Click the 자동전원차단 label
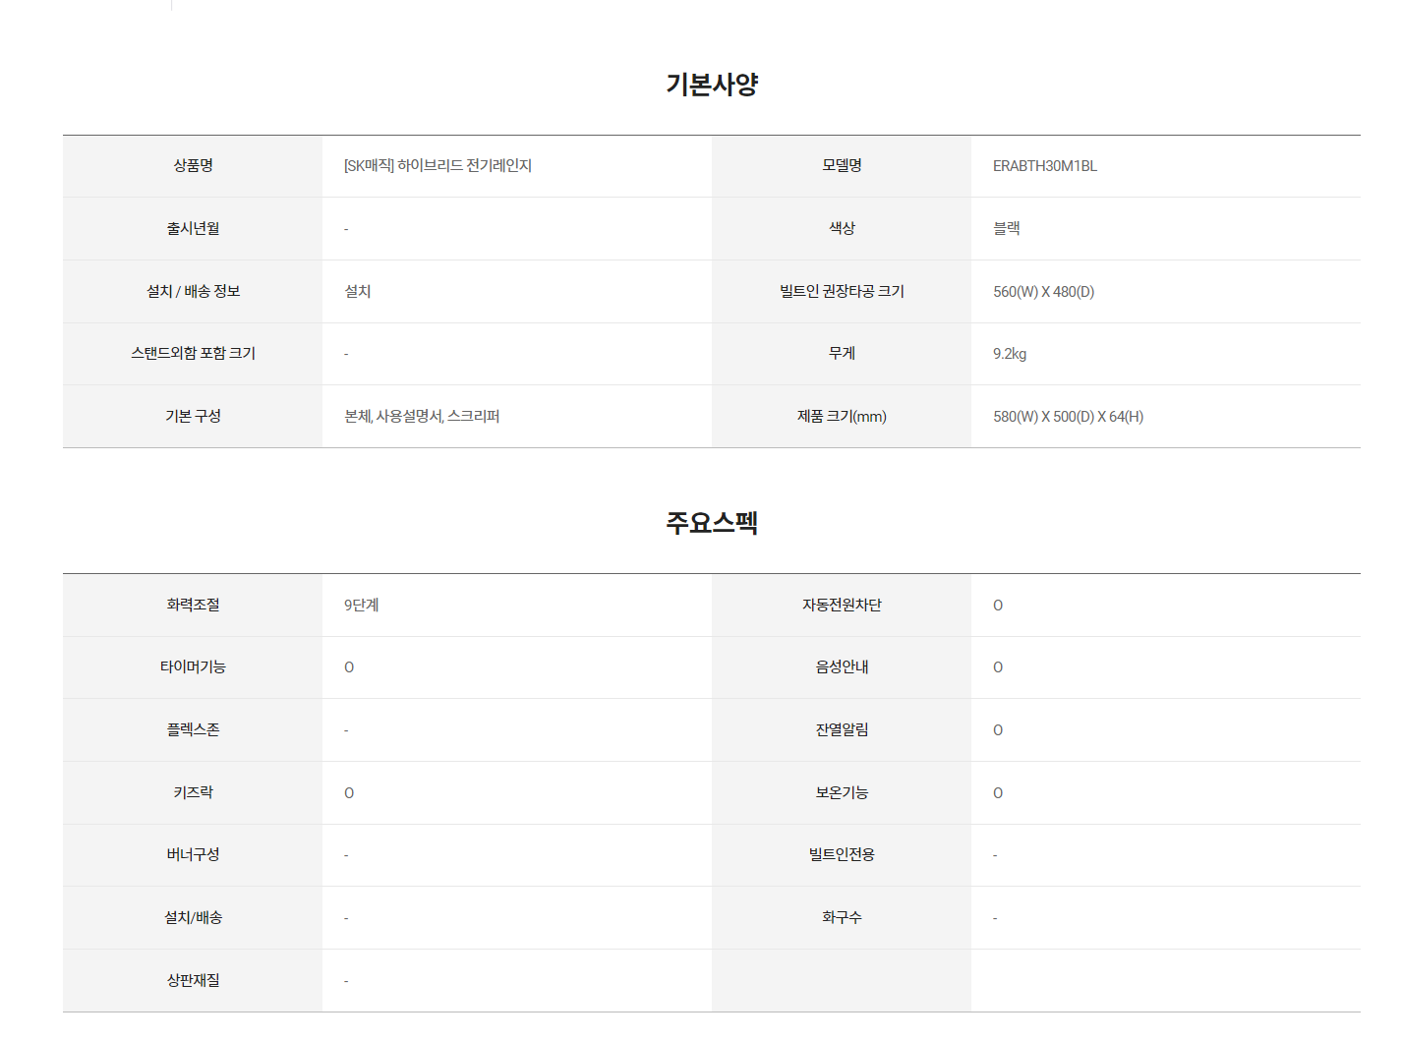 [842, 605]
